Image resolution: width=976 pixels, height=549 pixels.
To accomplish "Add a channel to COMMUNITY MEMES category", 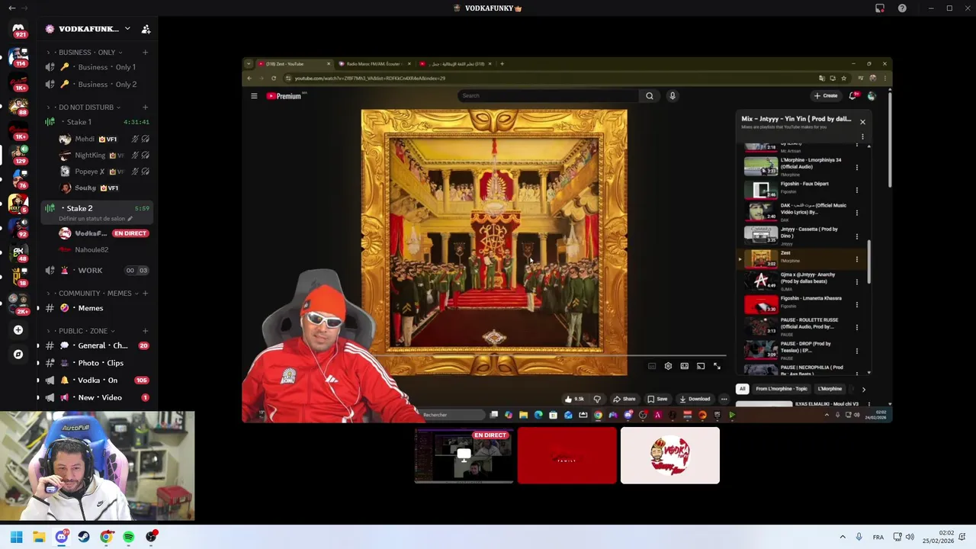I will pos(145,294).
